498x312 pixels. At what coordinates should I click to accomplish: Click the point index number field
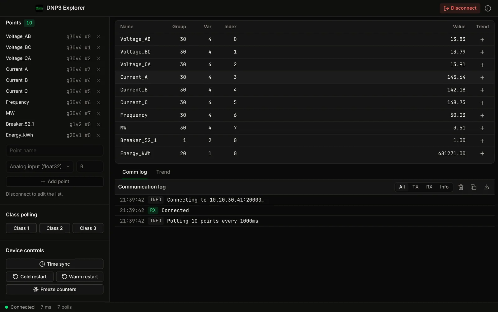tap(90, 166)
